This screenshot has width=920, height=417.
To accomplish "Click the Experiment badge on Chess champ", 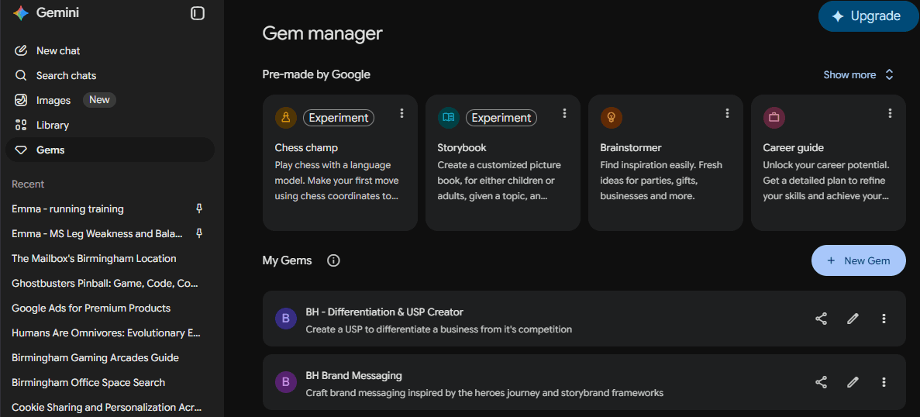I will coord(339,118).
